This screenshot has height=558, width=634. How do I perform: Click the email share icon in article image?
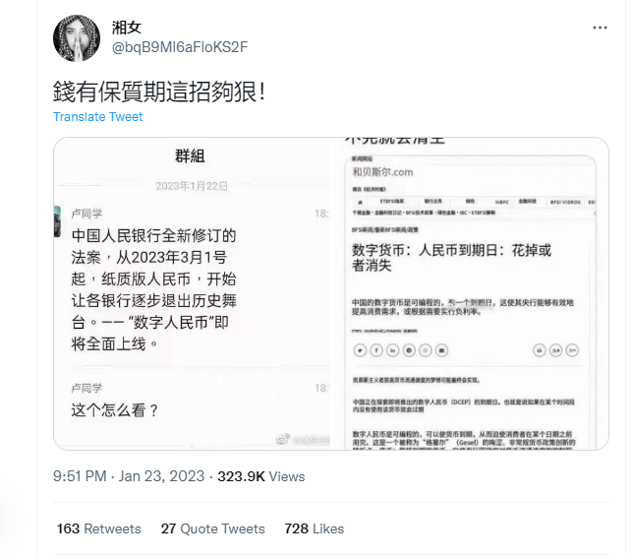(x=442, y=350)
